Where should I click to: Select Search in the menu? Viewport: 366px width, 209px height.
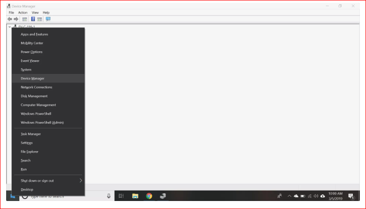(48, 161)
